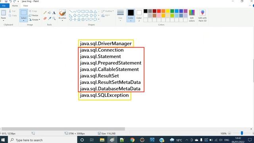Select the Text tool

click(x=54, y=13)
